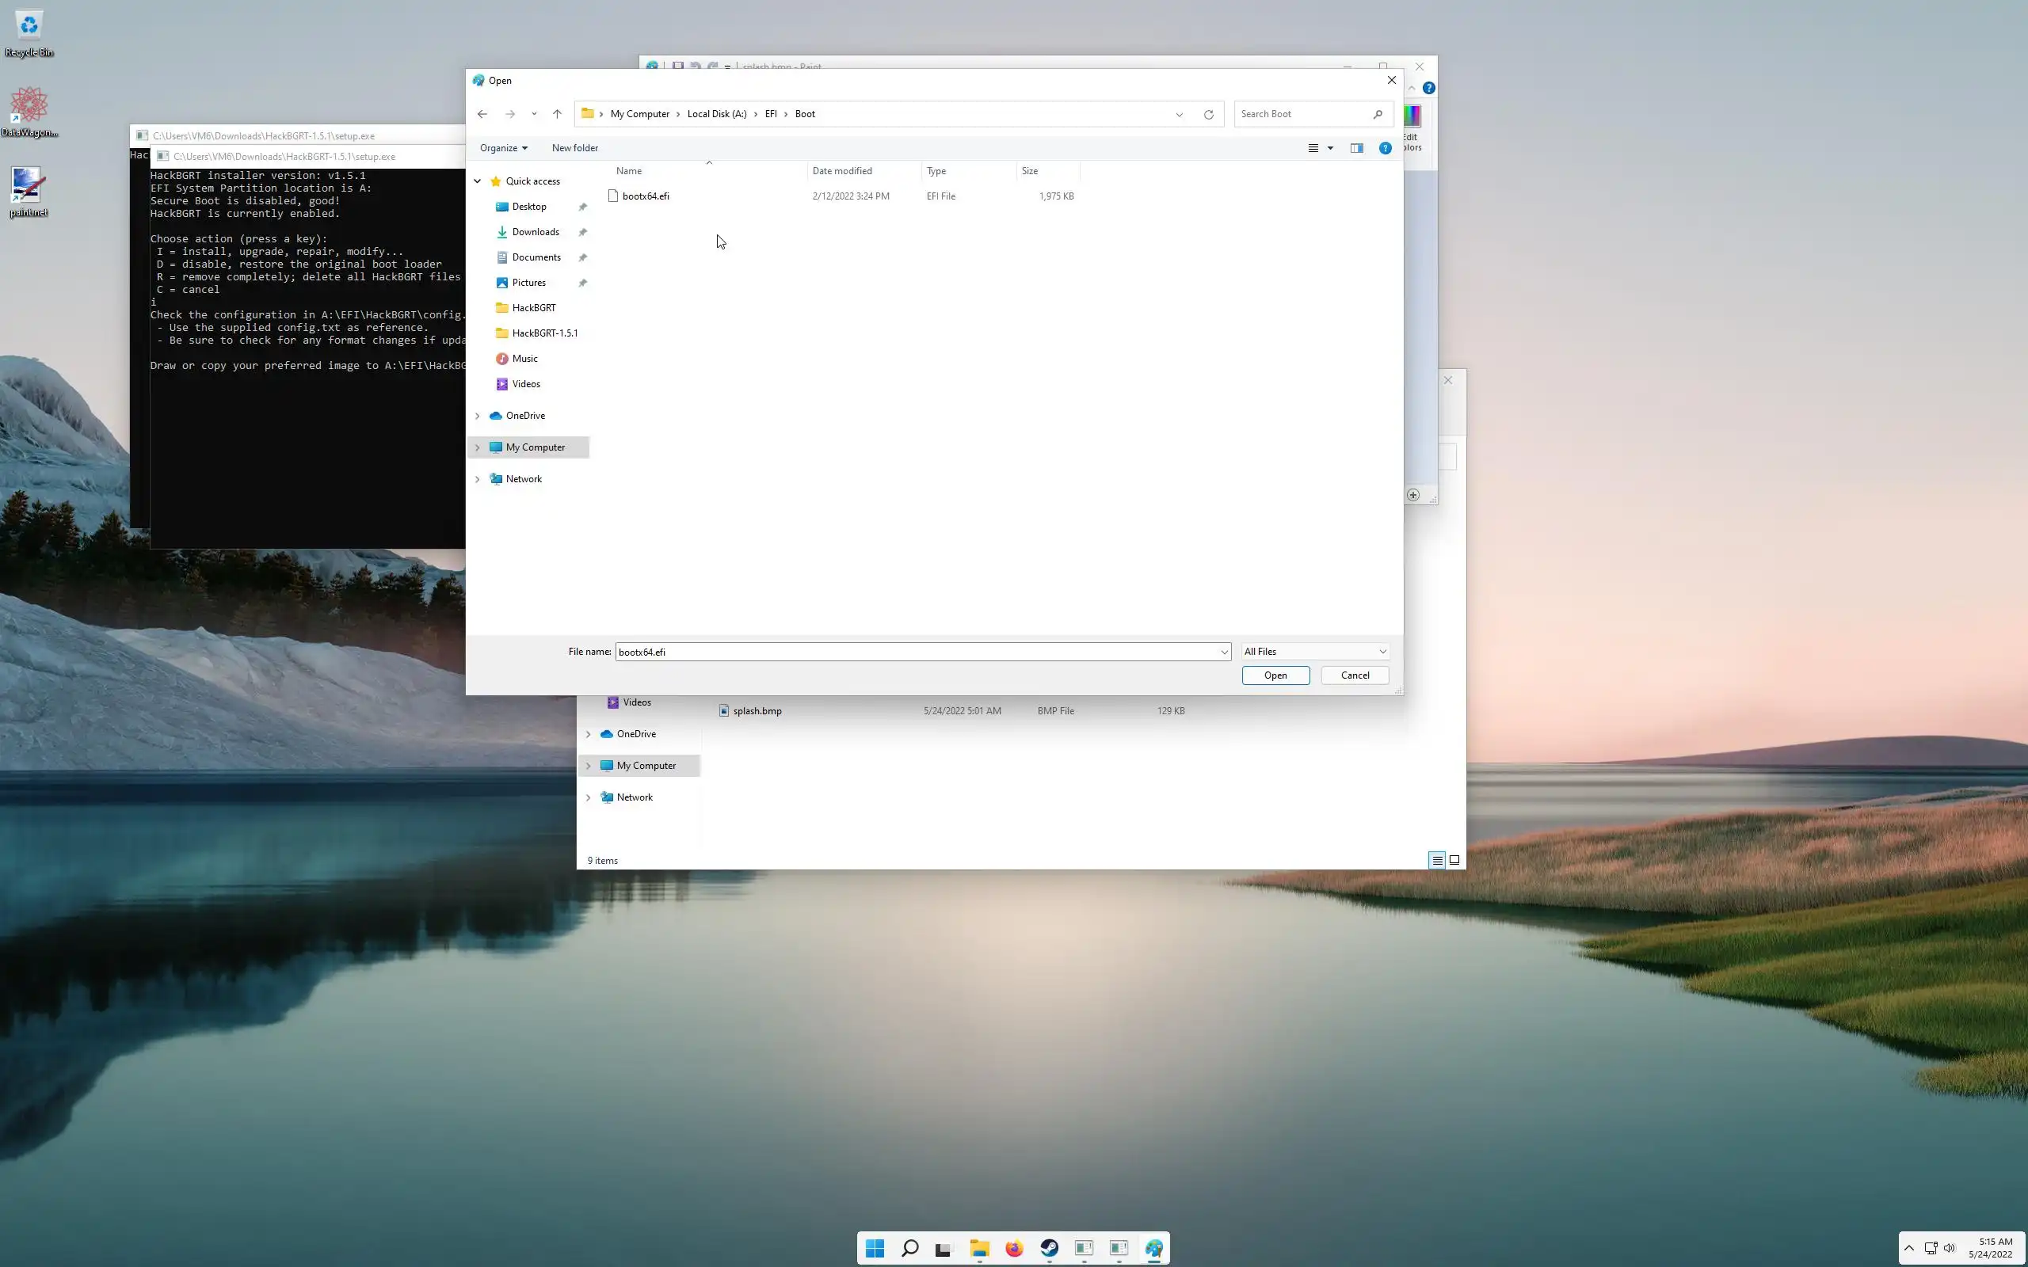Viewport: 2028px width, 1267px height.
Task: Toggle the preview pane icon
Action: [x=1356, y=148]
